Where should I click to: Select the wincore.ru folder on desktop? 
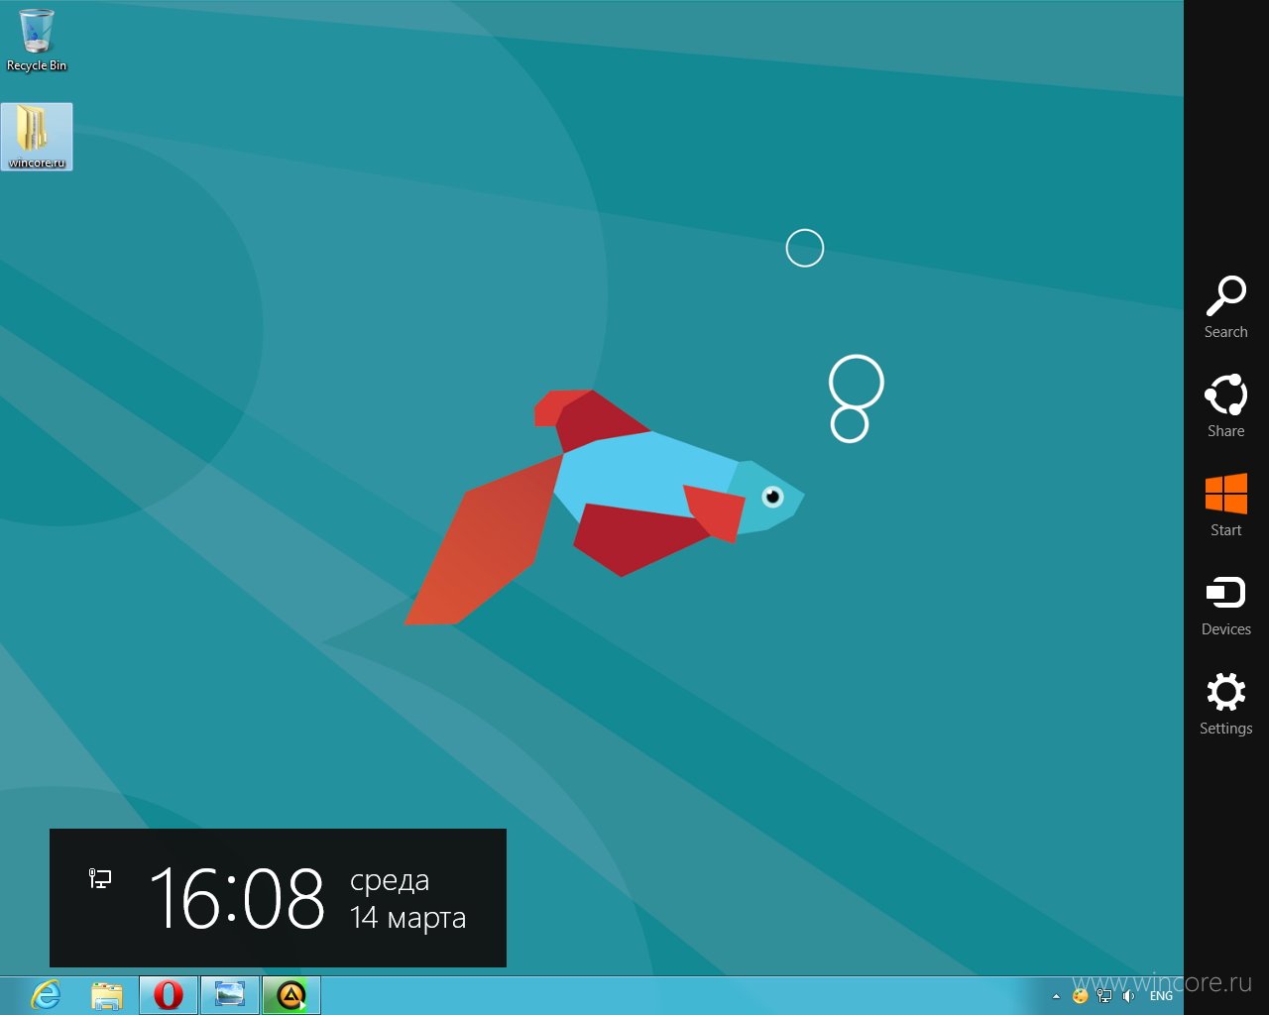coord(37,137)
